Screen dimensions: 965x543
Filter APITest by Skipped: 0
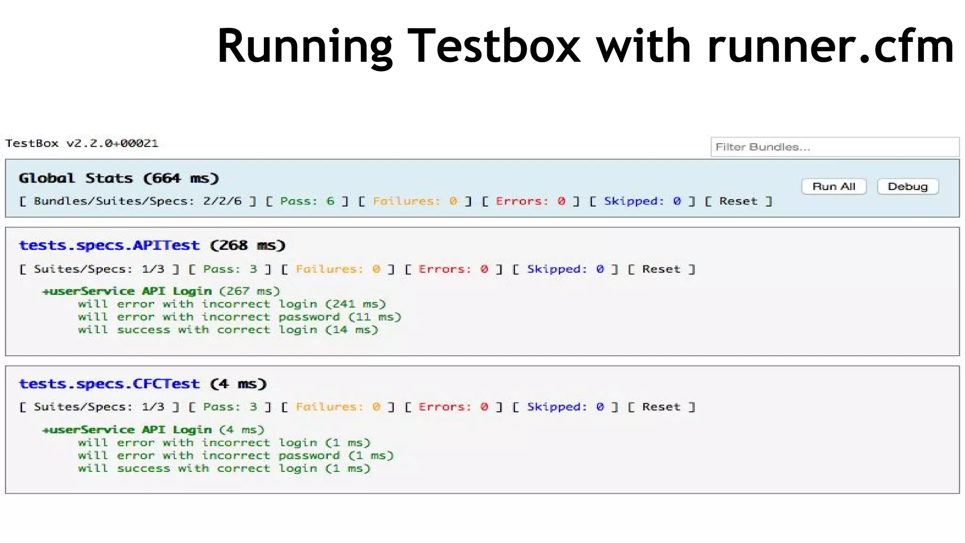(x=565, y=269)
